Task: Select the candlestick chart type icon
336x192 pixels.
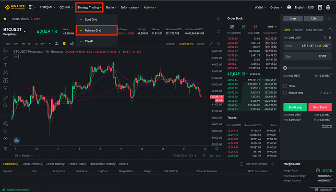Action: [72, 44]
